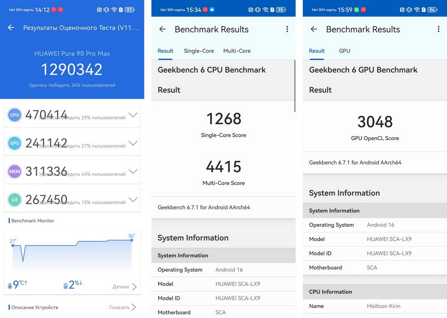The width and height of the screenshot is (447, 318).
Task: Tap the Model ID HUAWEI SCA-LX9 row, GPU screen
Action: 375,254
